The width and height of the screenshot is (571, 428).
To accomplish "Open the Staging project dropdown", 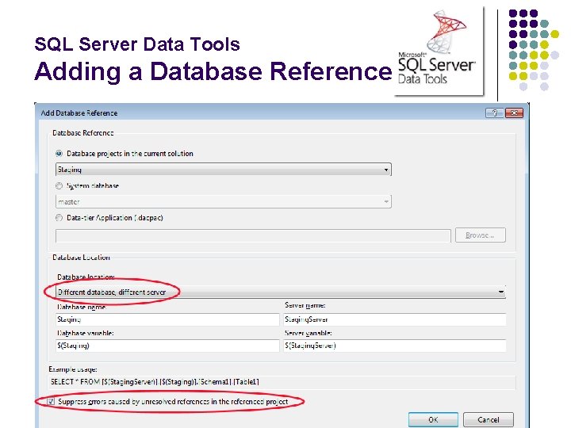I will pos(223,170).
